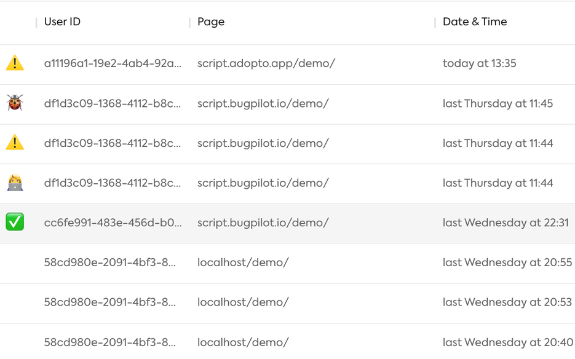Click the Page column header
This screenshot has height=359, width=575.
point(210,22)
